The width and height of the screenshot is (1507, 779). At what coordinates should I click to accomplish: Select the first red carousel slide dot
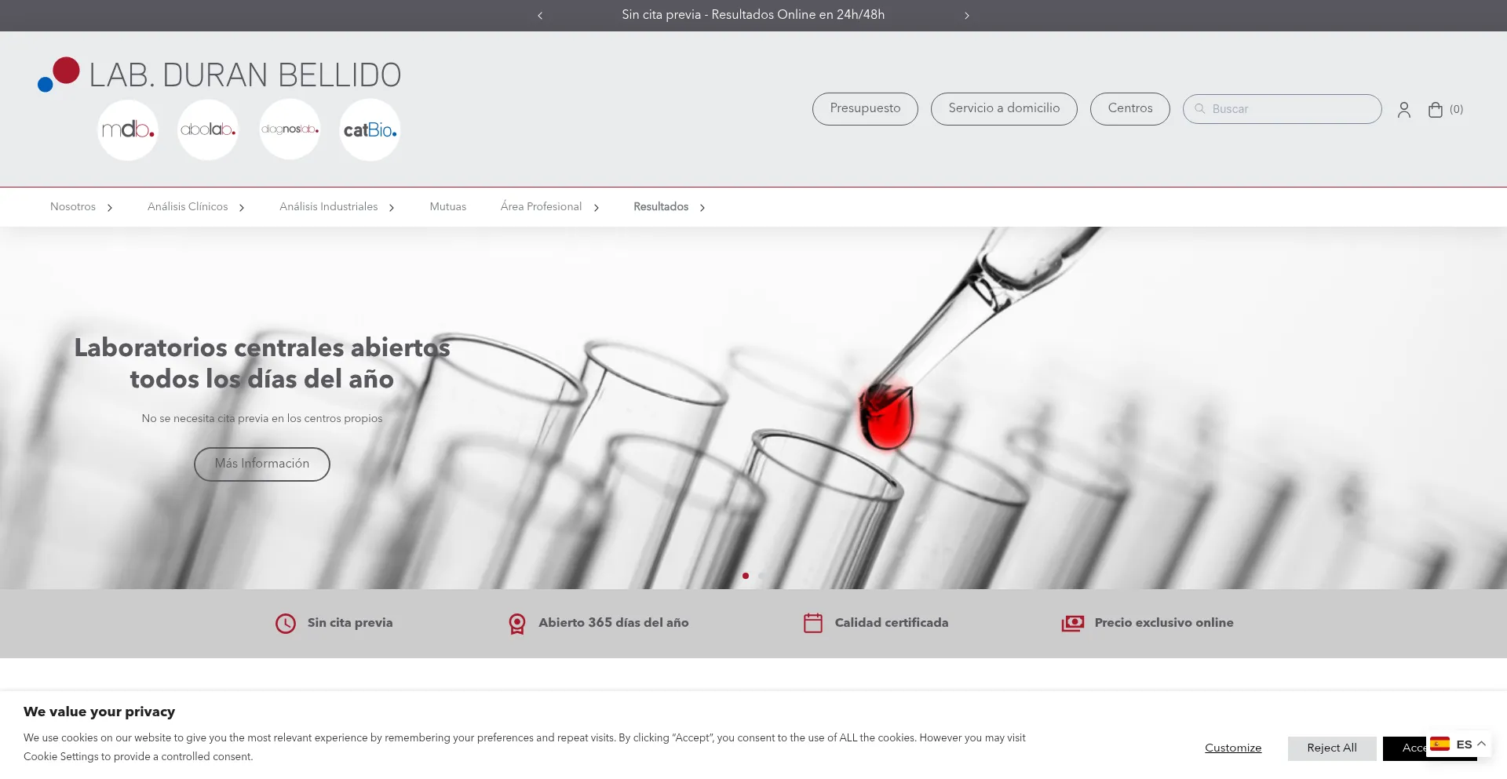(746, 576)
